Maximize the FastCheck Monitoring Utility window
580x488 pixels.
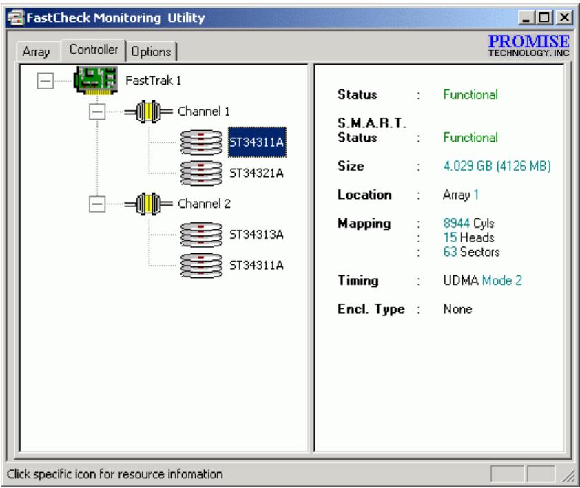544,18
